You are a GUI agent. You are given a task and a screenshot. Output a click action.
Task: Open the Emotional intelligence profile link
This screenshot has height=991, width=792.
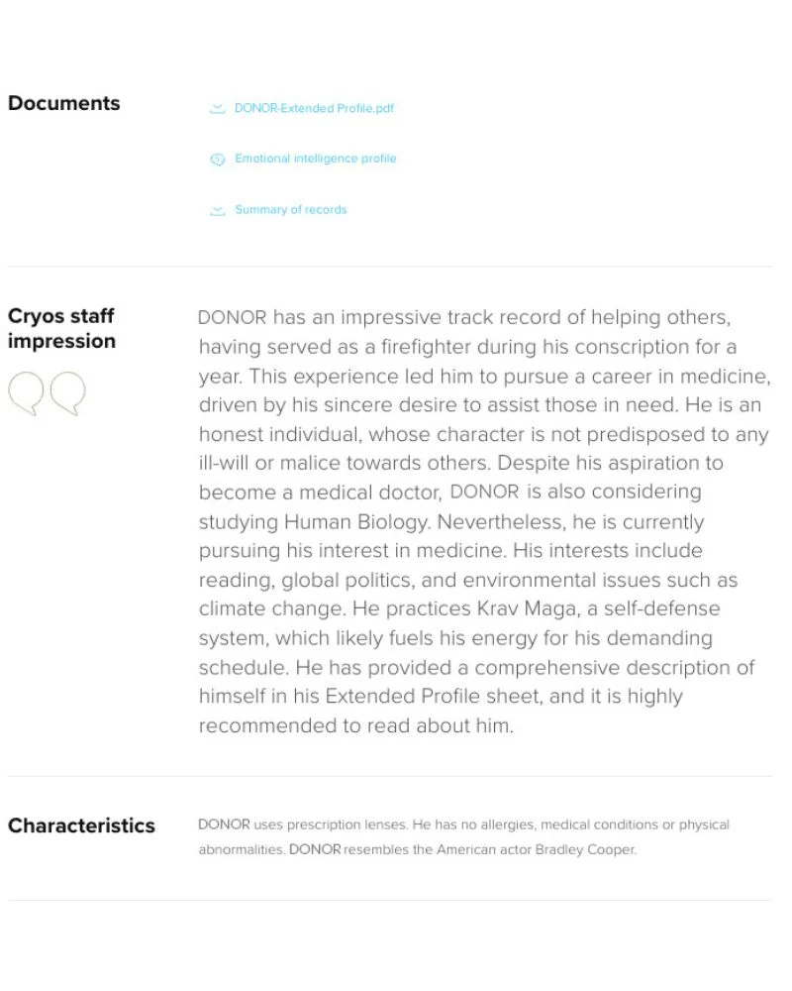click(315, 159)
